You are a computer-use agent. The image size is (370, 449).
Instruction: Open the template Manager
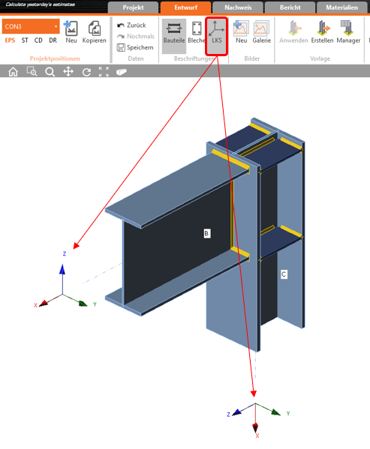(x=348, y=31)
